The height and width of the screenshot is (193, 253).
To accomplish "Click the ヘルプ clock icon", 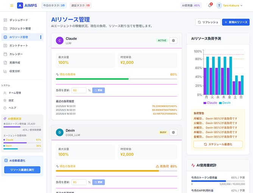I will (x=5, y=108).
